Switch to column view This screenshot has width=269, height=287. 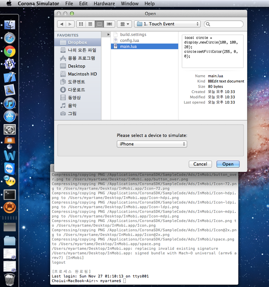click(100, 24)
